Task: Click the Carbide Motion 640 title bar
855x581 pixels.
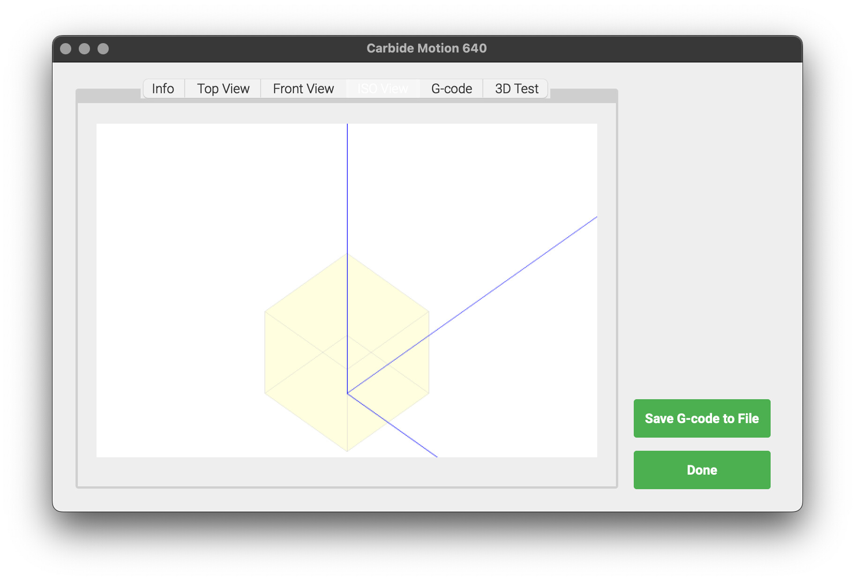Action: (x=427, y=48)
